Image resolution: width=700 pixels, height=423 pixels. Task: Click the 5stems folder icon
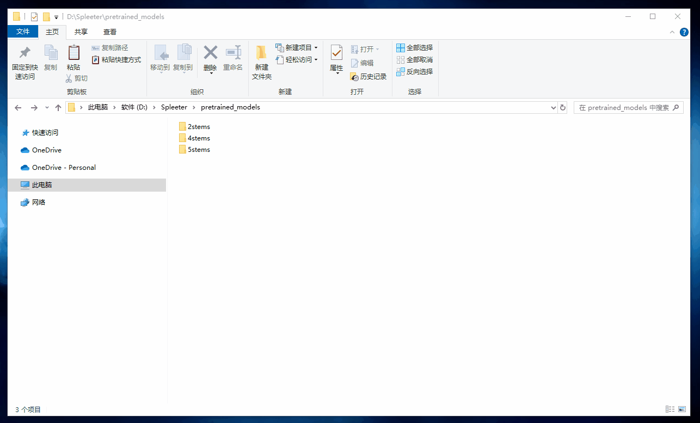coord(182,149)
